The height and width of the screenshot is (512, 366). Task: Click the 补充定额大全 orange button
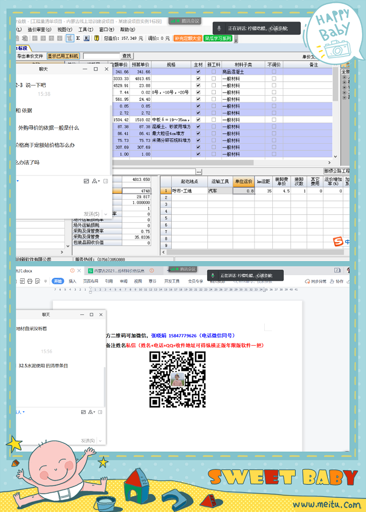(x=188, y=38)
